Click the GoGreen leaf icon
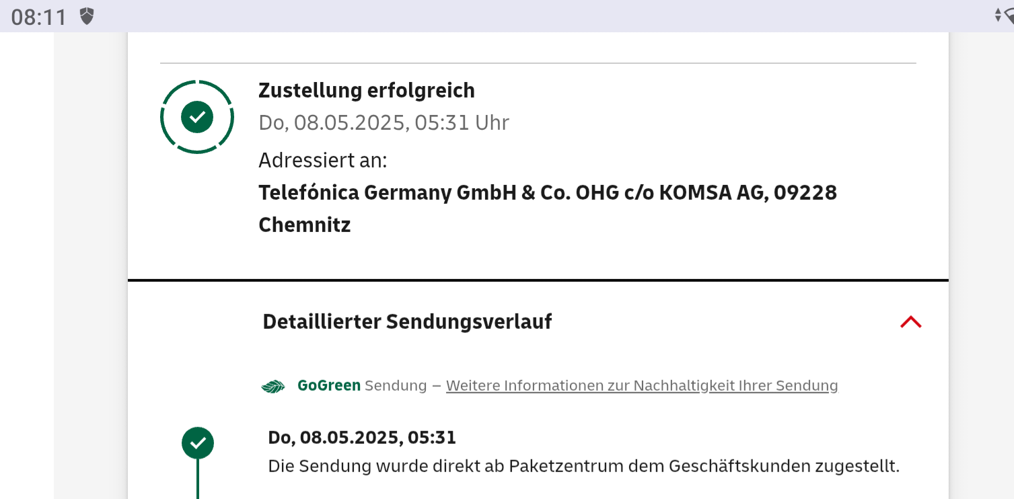This screenshot has width=1014, height=499. coord(273,387)
